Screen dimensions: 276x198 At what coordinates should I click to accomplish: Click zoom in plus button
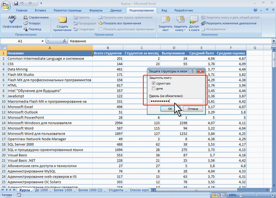coord(273,195)
